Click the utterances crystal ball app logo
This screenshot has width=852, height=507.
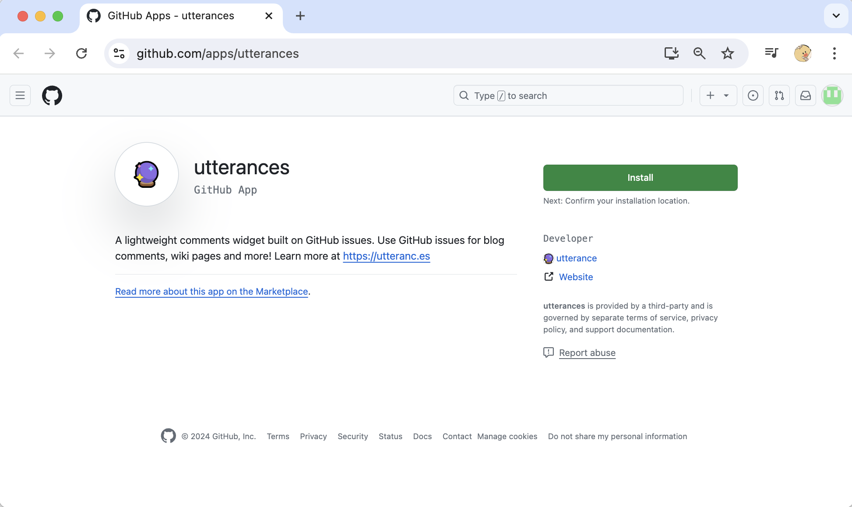[x=147, y=174]
